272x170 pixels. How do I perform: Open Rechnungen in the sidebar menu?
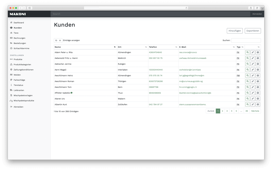click(19, 38)
